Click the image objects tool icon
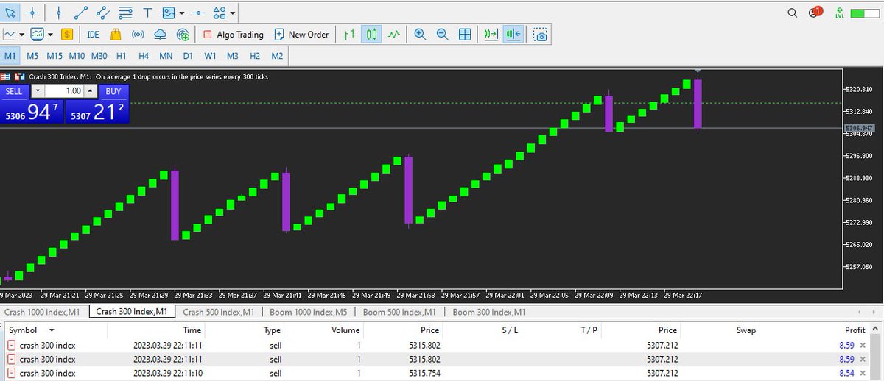This screenshot has width=884, height=381. (x=169, y=13)
